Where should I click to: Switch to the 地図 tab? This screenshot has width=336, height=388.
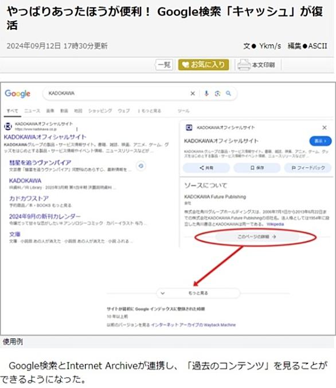pos(78,111)
